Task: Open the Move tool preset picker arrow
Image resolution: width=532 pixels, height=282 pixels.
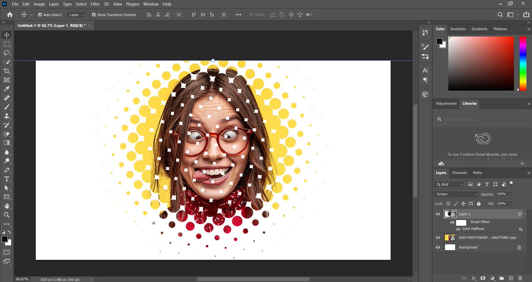Action: (31, 15)
